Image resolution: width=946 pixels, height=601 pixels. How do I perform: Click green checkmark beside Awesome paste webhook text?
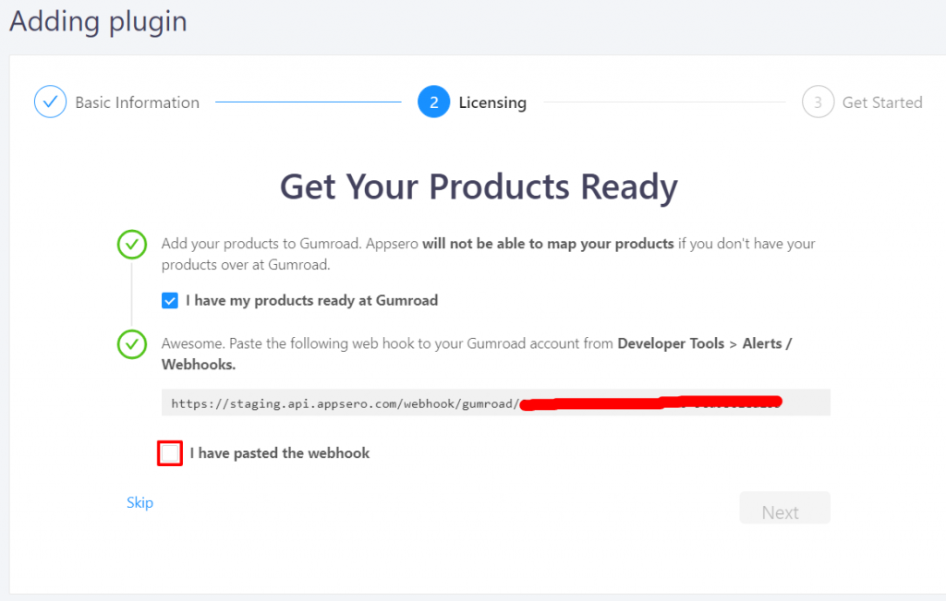[132, 344]
